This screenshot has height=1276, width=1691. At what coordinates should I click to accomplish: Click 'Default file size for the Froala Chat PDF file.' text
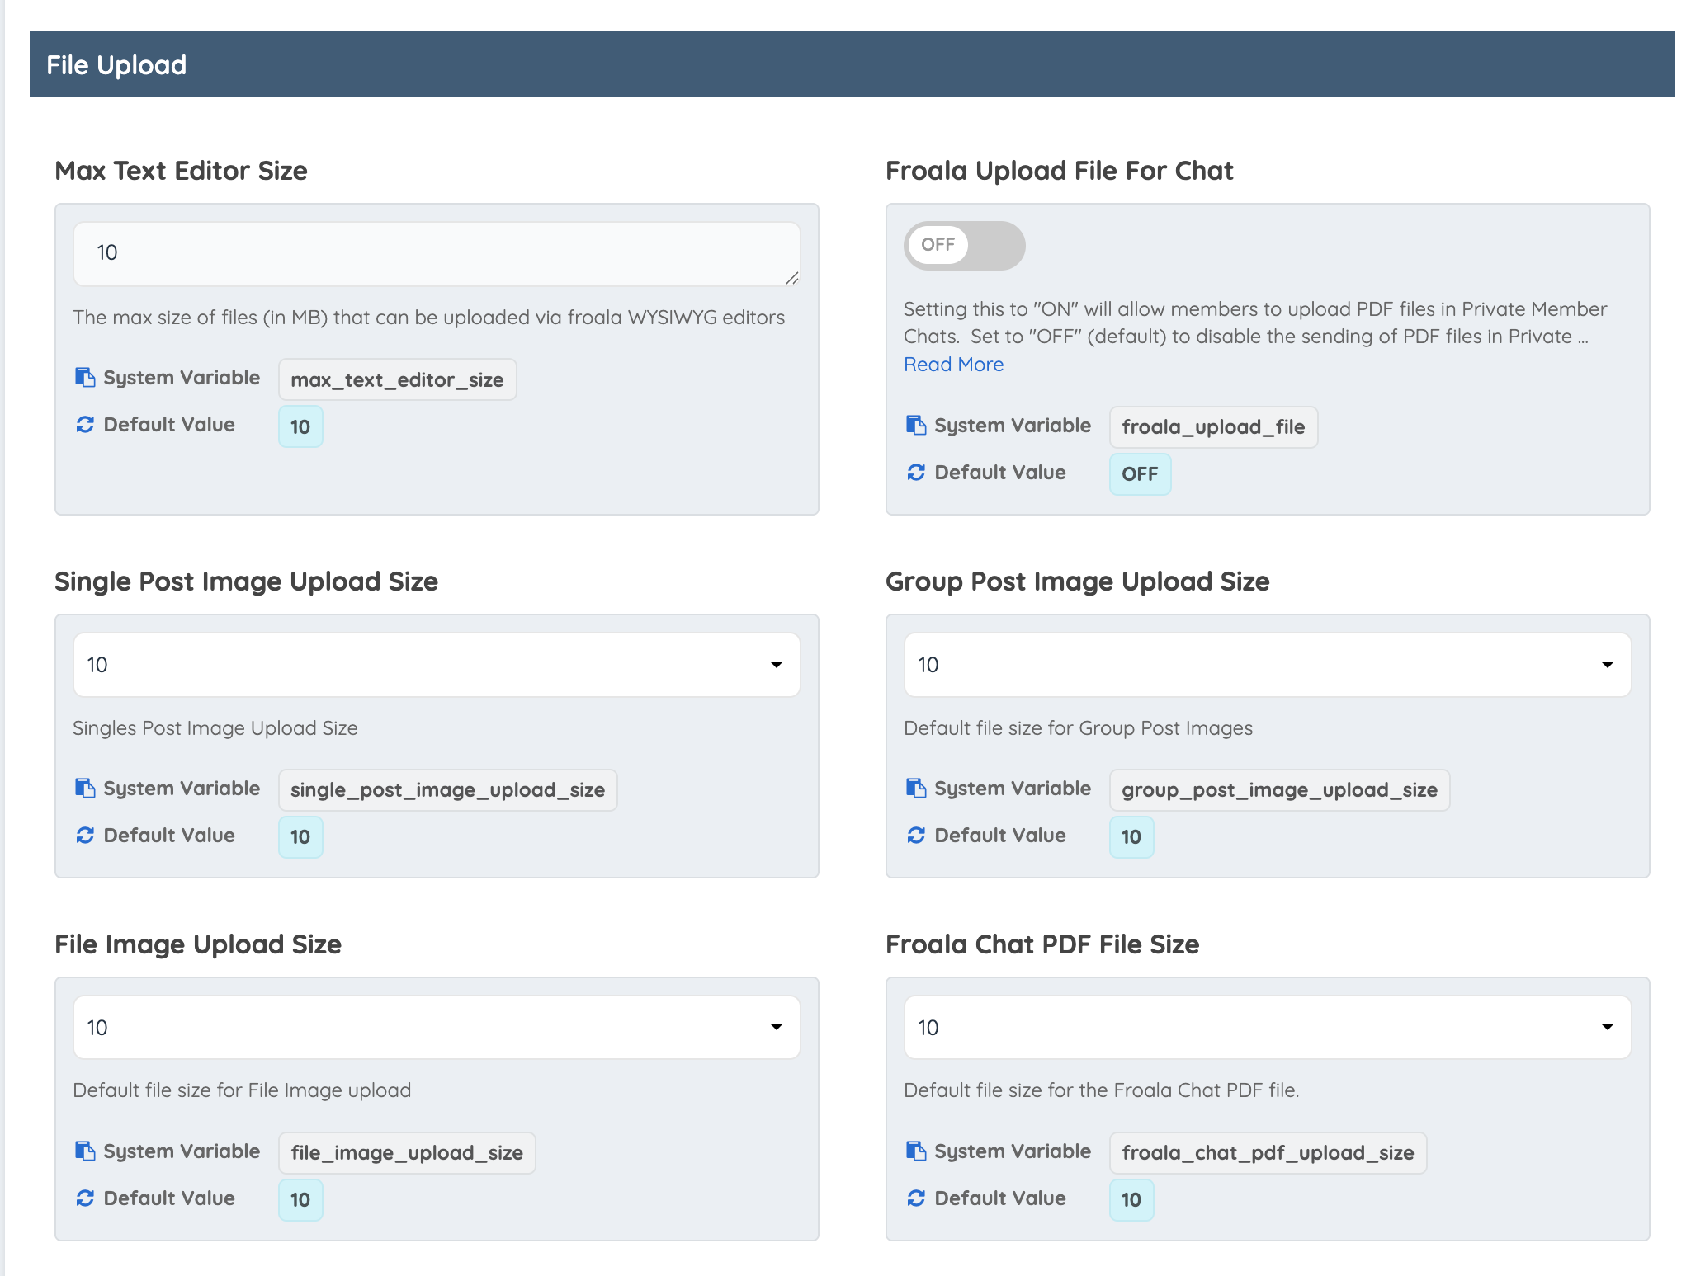coord(1102,1090)
